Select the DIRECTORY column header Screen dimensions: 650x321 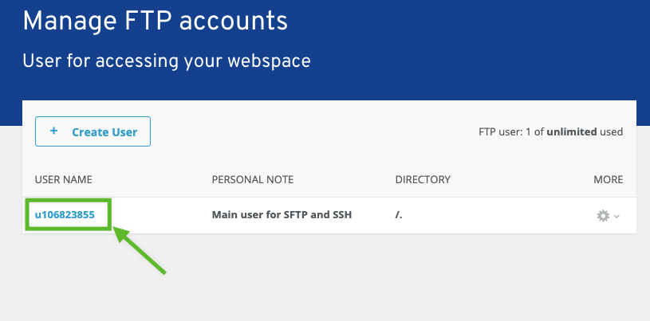pyautogui.click(x=423, y=179)
